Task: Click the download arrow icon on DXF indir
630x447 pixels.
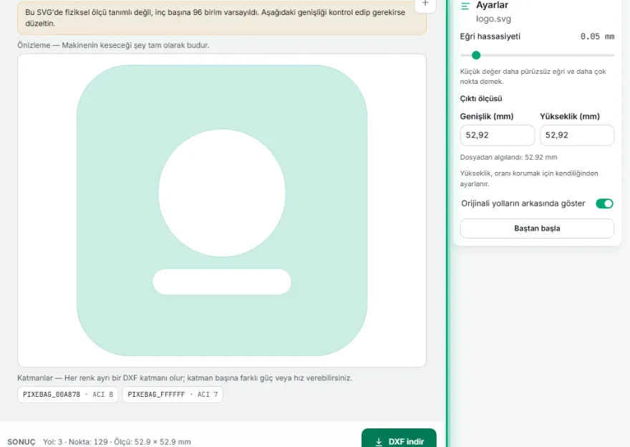Action: pos(379,442)
